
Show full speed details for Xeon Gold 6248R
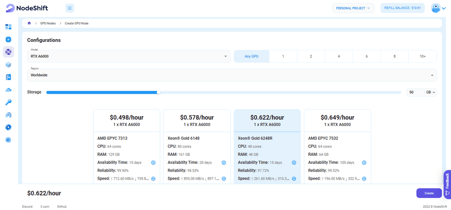(294, 178)
